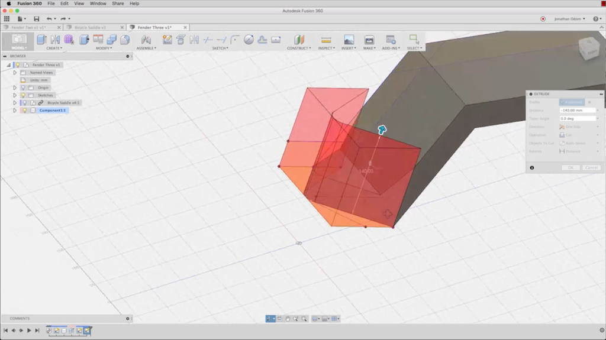Select the Create Form sculpt icon

pos(69,40)
